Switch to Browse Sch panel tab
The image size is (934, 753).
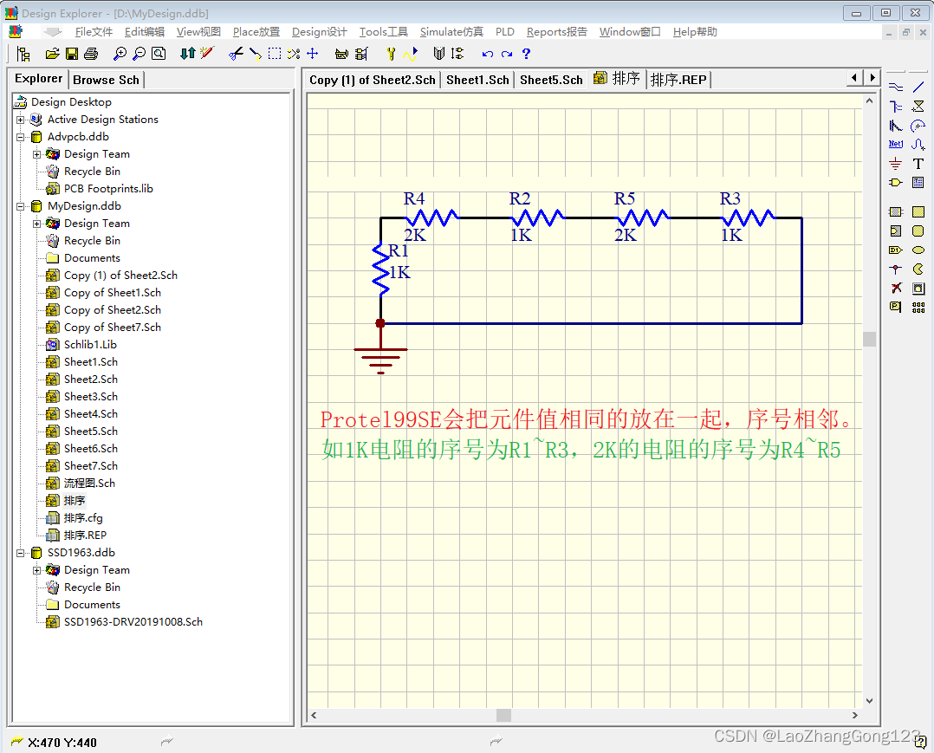tap(106, 80)
